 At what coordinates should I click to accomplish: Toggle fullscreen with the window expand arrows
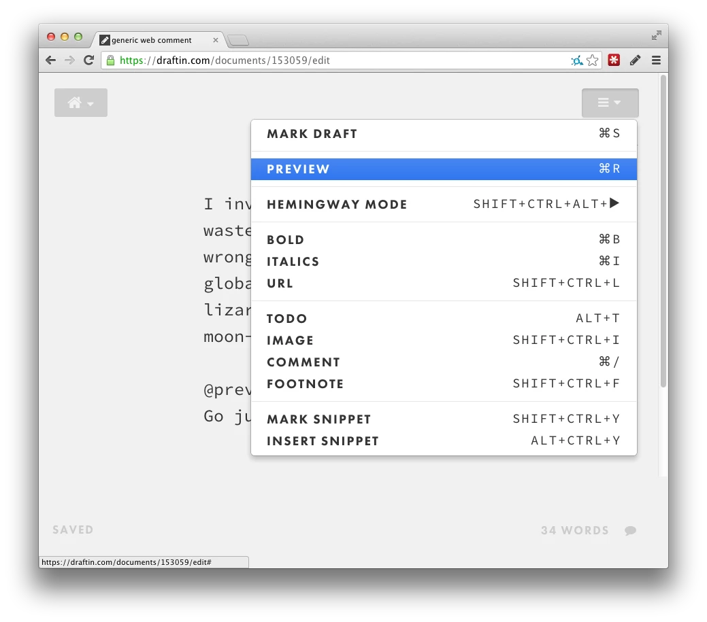pos(657,35)
